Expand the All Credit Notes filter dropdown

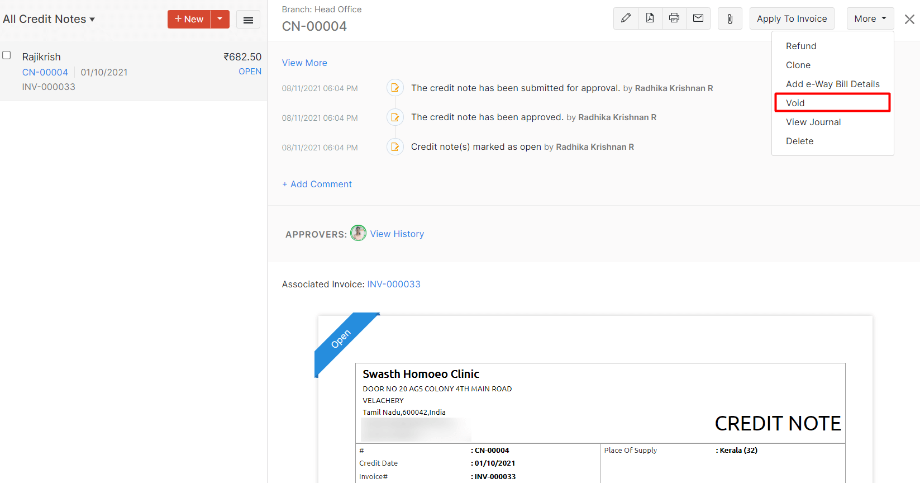tap(49, 19)
